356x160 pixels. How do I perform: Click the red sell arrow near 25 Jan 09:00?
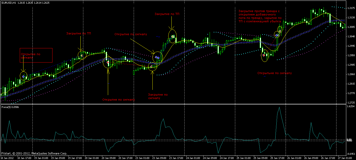[x=264, y=55]
